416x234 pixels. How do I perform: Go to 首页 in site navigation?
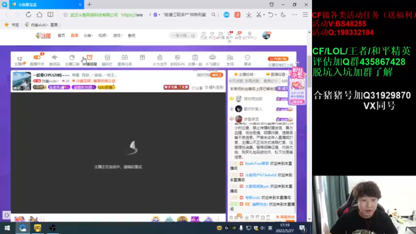coord(61,35)
